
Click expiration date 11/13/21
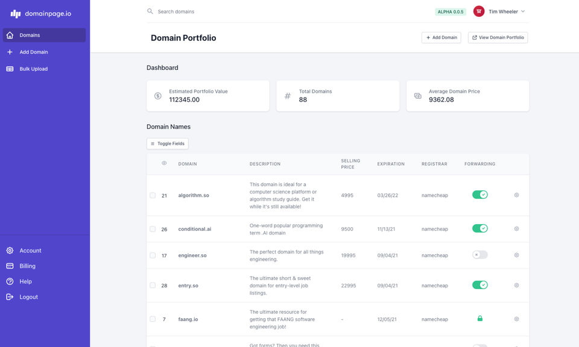(386, 229)
